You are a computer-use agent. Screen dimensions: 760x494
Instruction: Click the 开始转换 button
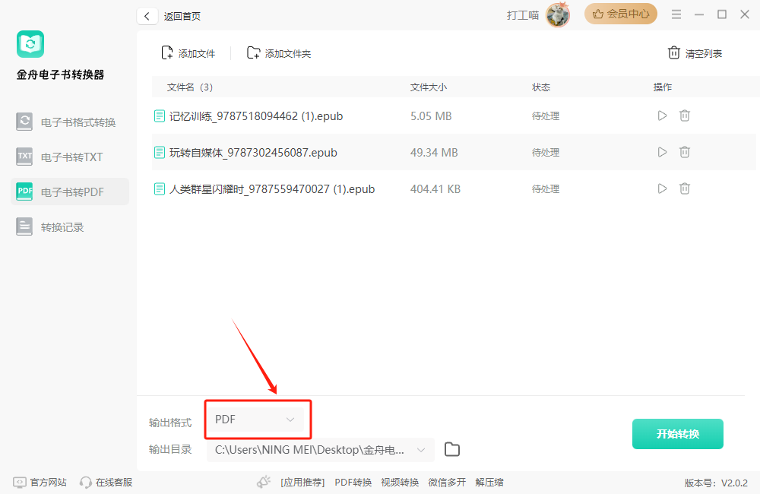pyautogui.click(x=677, y=434)
